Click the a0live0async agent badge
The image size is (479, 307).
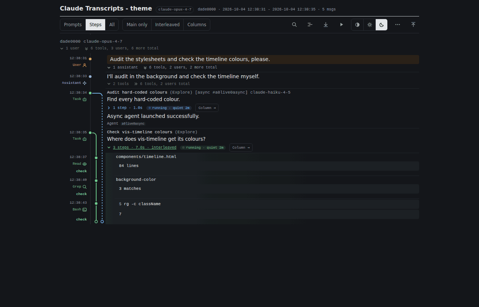[133, 124]
